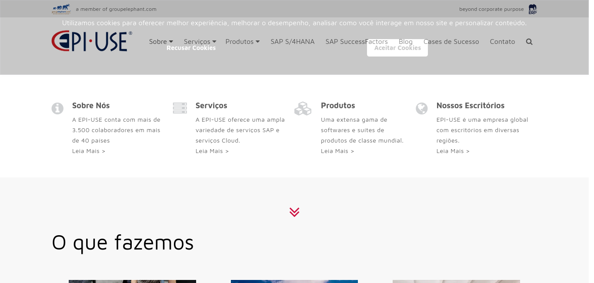Open the Sobre Nós heading link
Image resolution: width=594 pixels, height=283 pixels.
point(91,106)
